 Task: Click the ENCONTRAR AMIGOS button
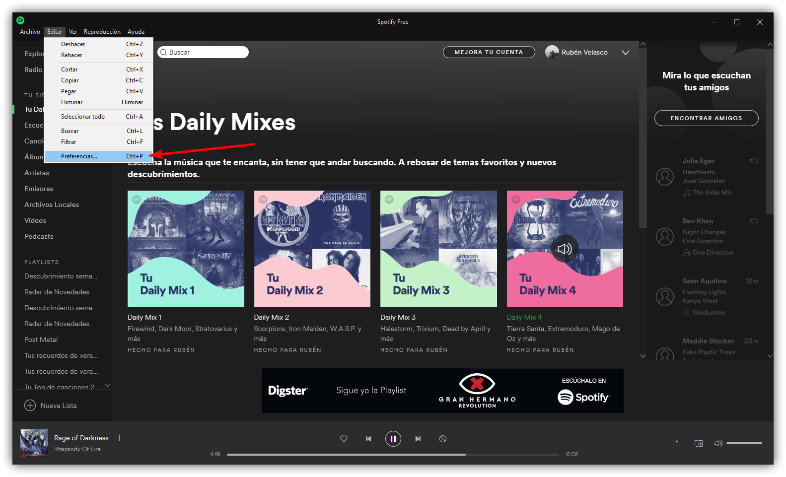[706, 118]
